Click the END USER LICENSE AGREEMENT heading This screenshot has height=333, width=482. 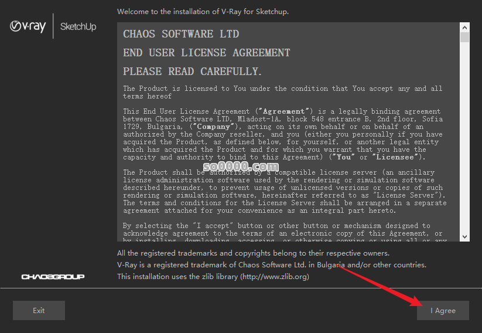tap(206, 53)
